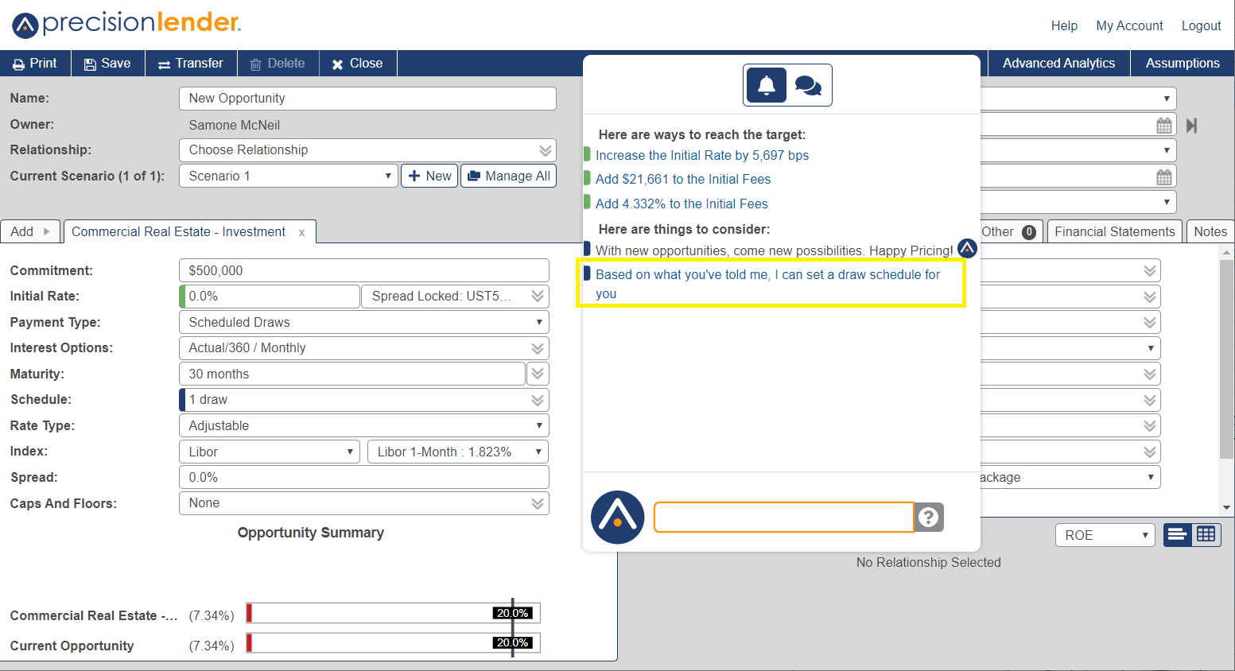The width and height of the screenshot is (1235, 671).
Task: Click the Delete toolbar button
Action: (278, 64)
